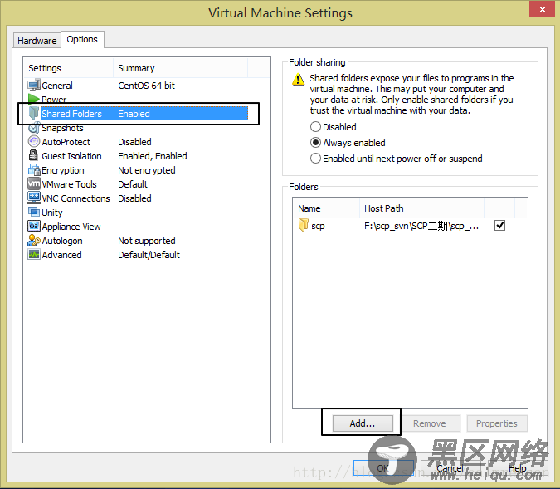Click the Properties button
This screenshot has height=489, width=560.
click(x=497, y=423)
